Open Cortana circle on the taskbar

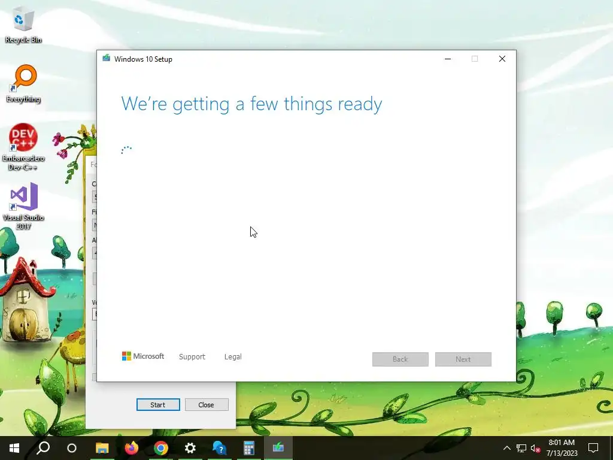(x=72, y=448)
